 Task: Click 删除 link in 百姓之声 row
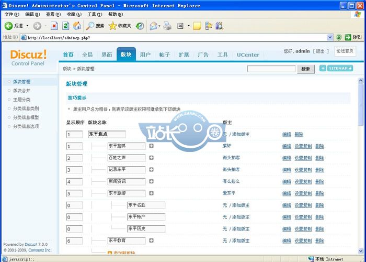click(319, 158)
